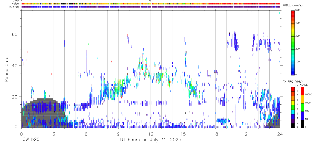Click the 11 tick on TX FRQ legend
Viewport: 315px width, 145px height.
tap(297, 118)
